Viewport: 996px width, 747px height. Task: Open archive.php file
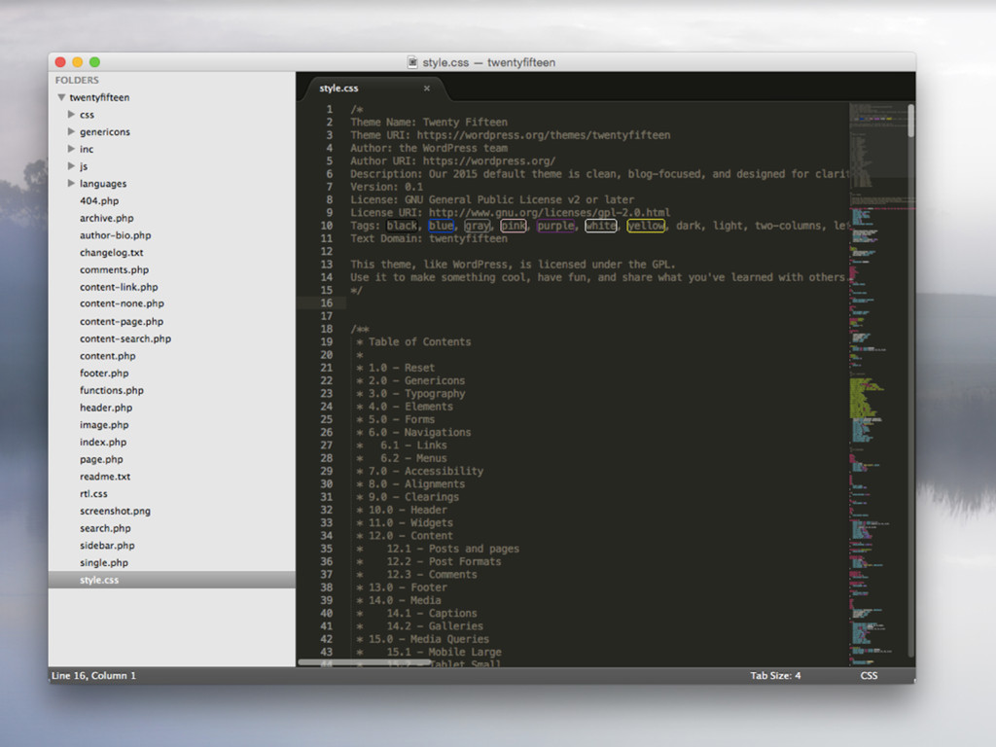107,218
